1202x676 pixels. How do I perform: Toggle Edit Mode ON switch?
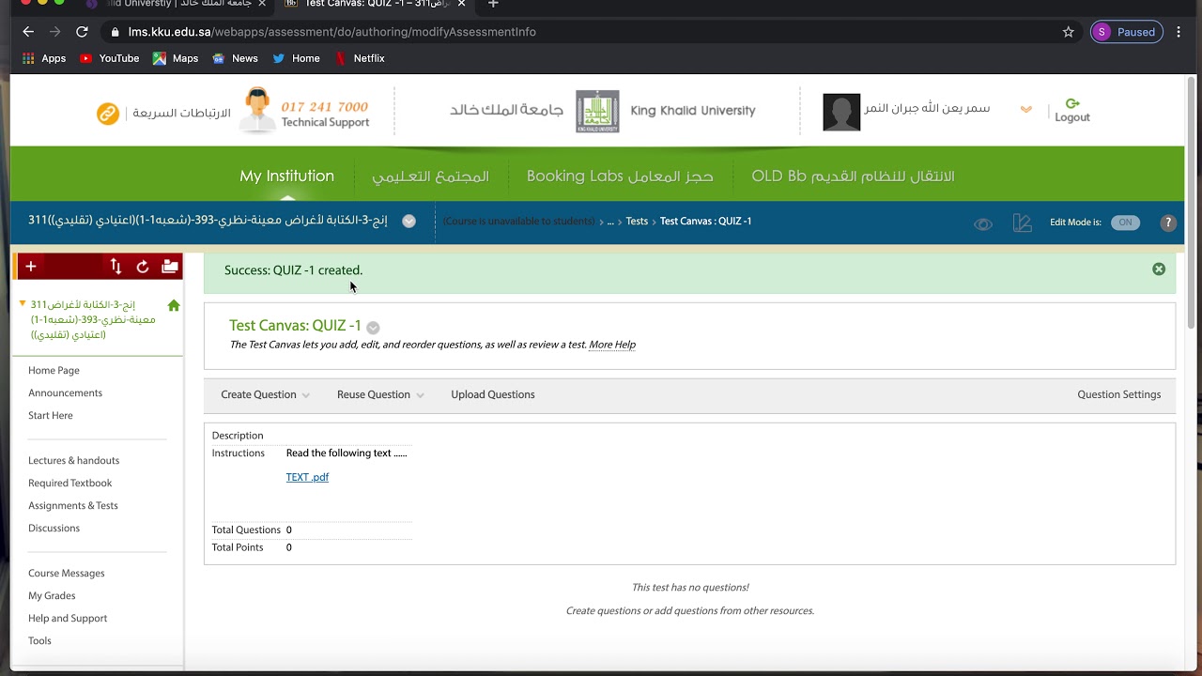(1125, 223)
